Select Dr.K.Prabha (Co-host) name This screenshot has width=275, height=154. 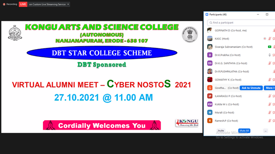click(x=228, y=55)
